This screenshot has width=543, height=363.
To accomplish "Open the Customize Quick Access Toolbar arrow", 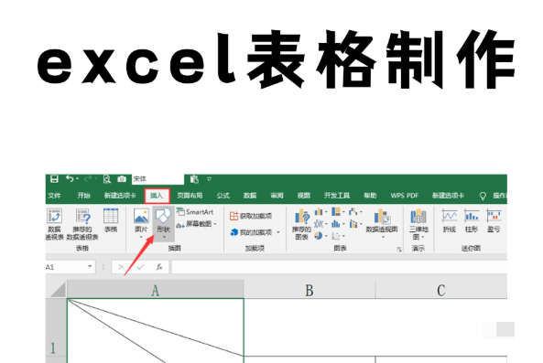I will pyautogui.click(x=209, y=179).
